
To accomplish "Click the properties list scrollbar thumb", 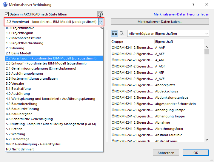I will (207, 52).
